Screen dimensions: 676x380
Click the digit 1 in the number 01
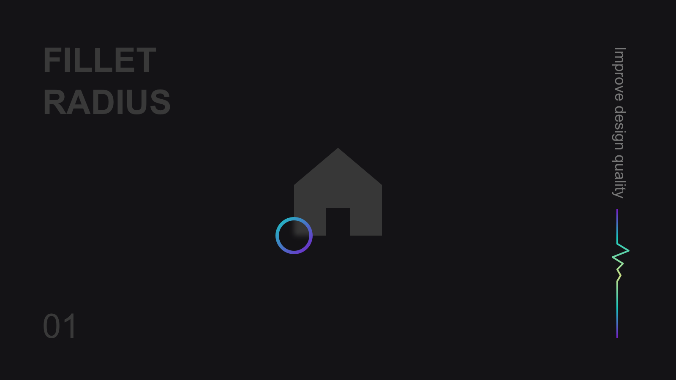click(70, 326)
